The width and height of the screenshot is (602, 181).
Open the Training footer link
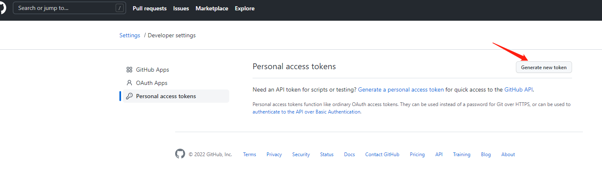point(462,154)
